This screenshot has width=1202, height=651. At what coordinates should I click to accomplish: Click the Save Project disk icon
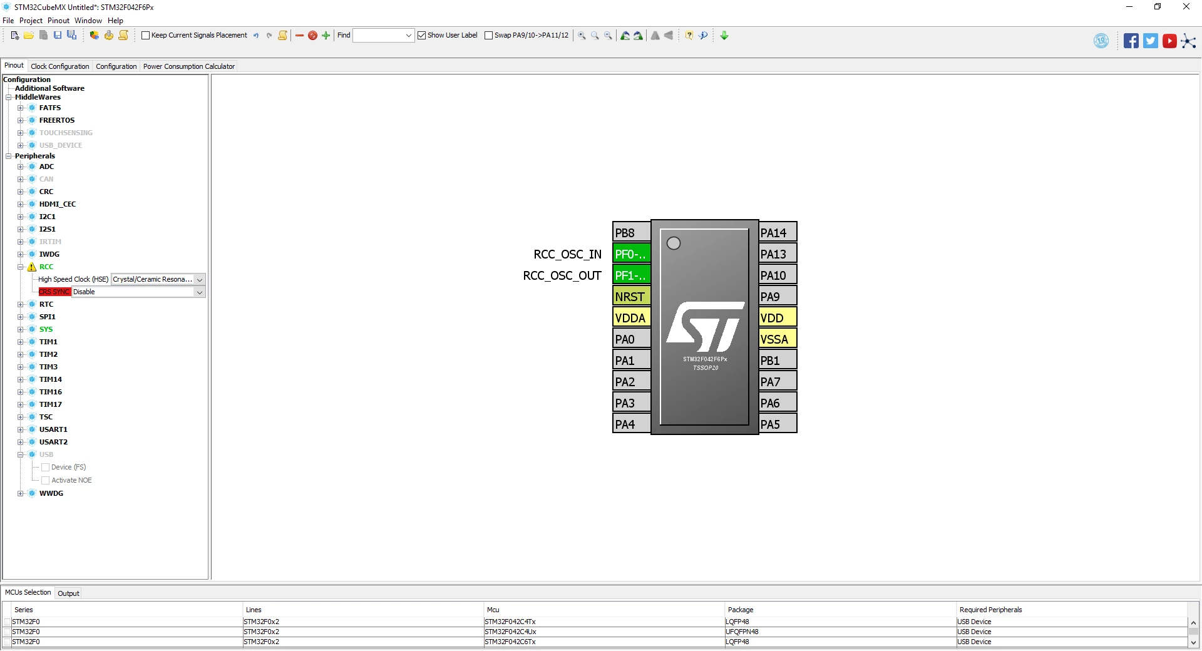pos(58,36)
